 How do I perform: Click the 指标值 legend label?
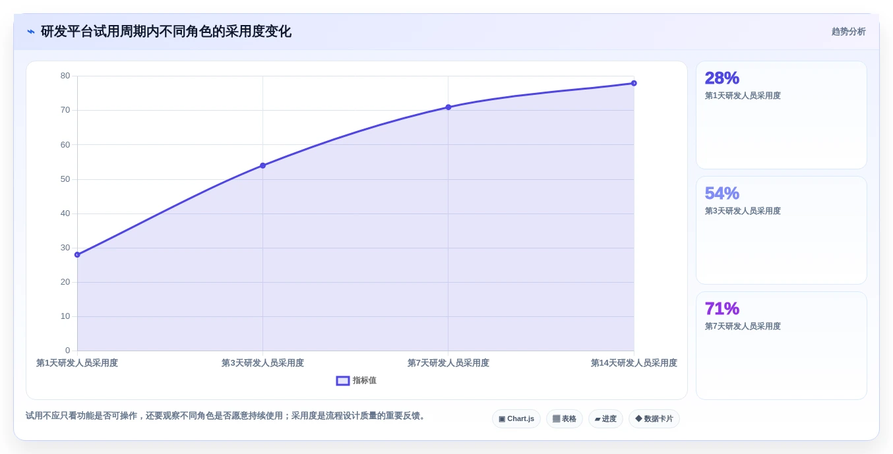pyautogui.click(x=364, y=381)
